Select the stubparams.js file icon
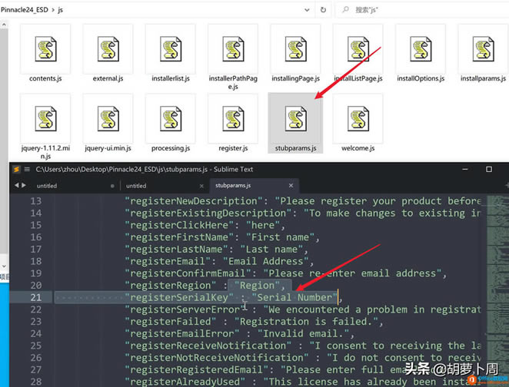This screenshot has width=509, height=387. click(x=296, y=118)
